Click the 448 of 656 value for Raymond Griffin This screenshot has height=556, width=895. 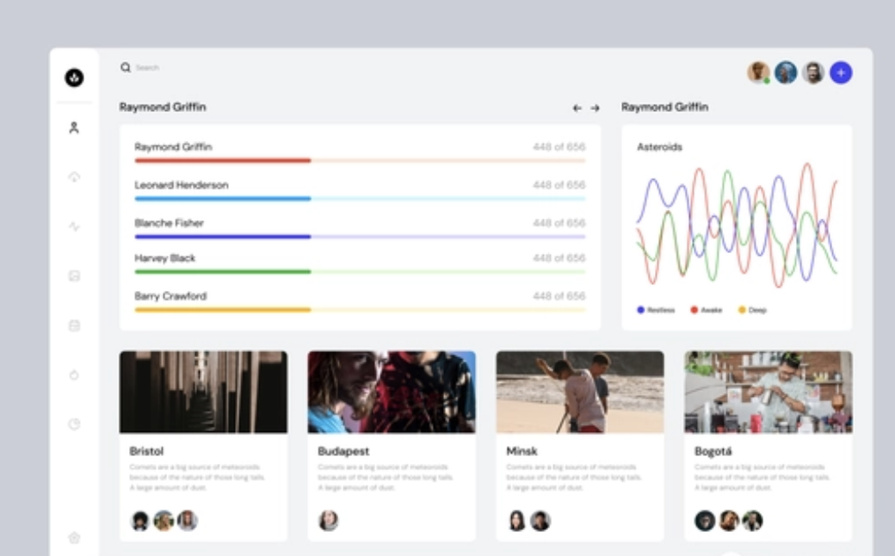tap(559, 146)
